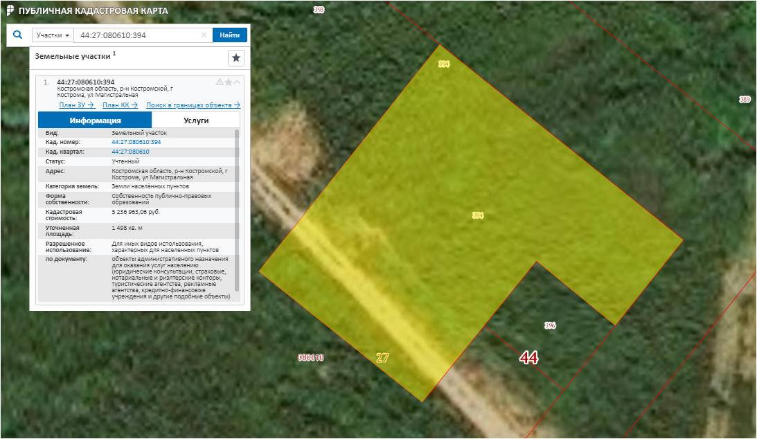Click parcel label 396 on the map

tap(550, 325)
